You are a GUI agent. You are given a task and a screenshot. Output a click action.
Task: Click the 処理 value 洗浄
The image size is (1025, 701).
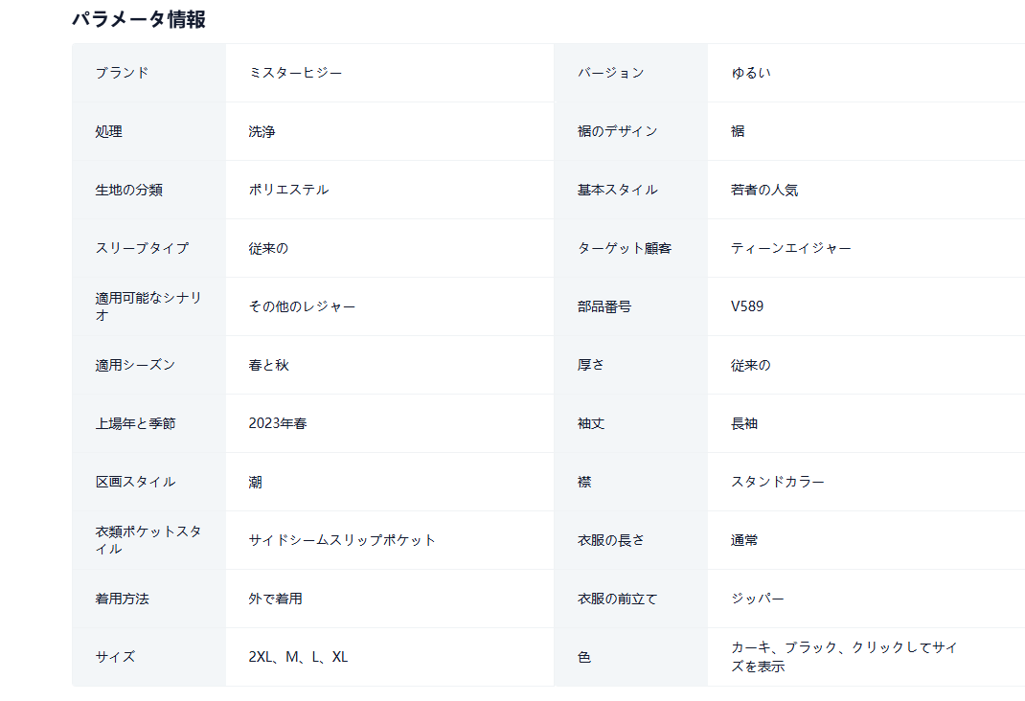coord(262,131)
